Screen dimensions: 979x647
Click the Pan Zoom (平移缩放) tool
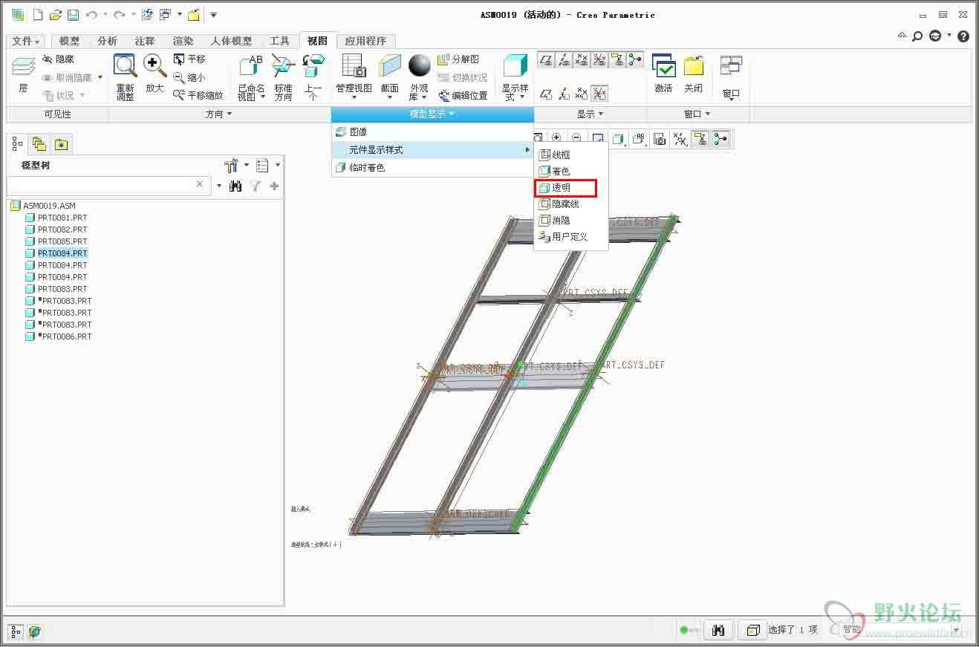tap(198, 95)
